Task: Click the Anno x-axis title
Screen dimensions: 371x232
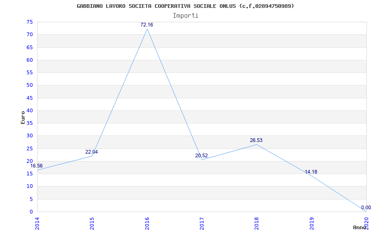Action: coord(359,227)
